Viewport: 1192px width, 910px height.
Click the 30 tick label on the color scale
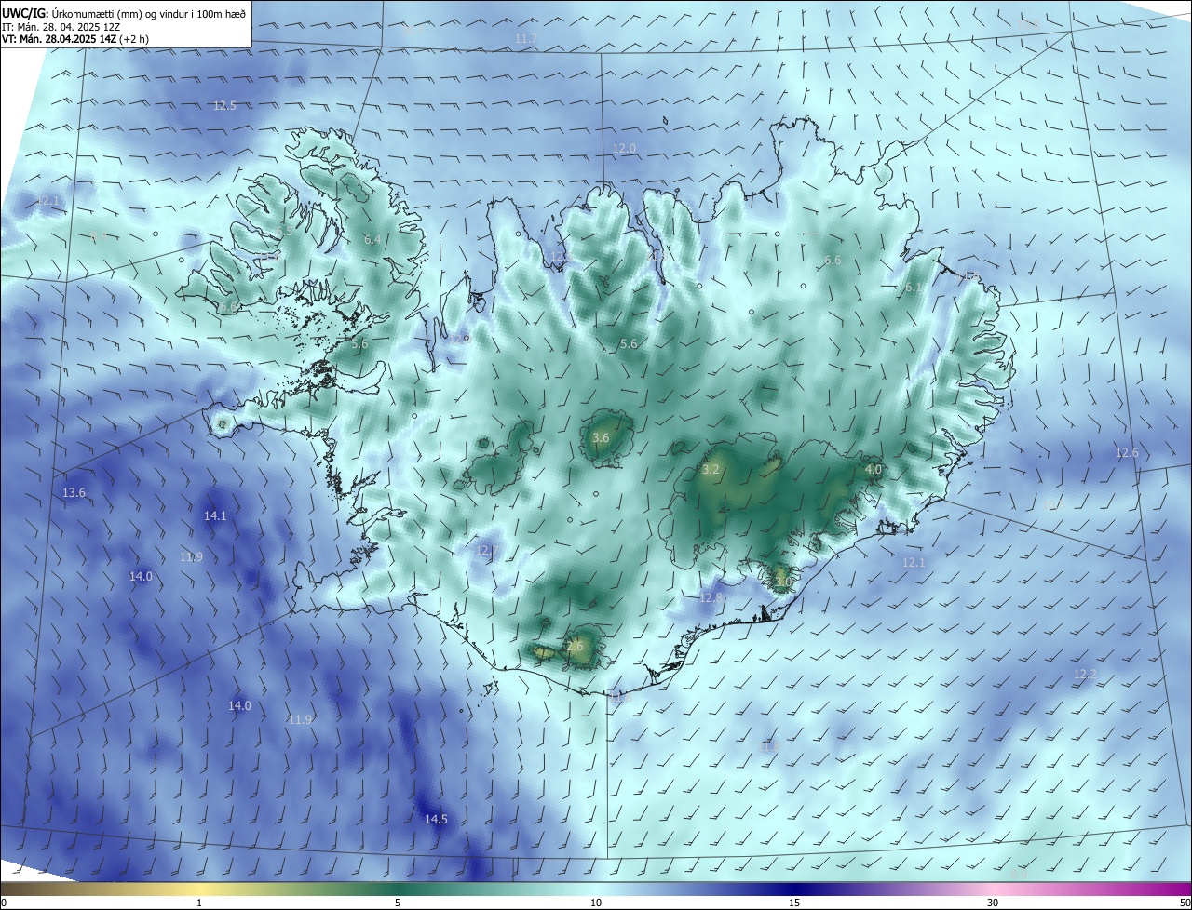pos(993,903)
